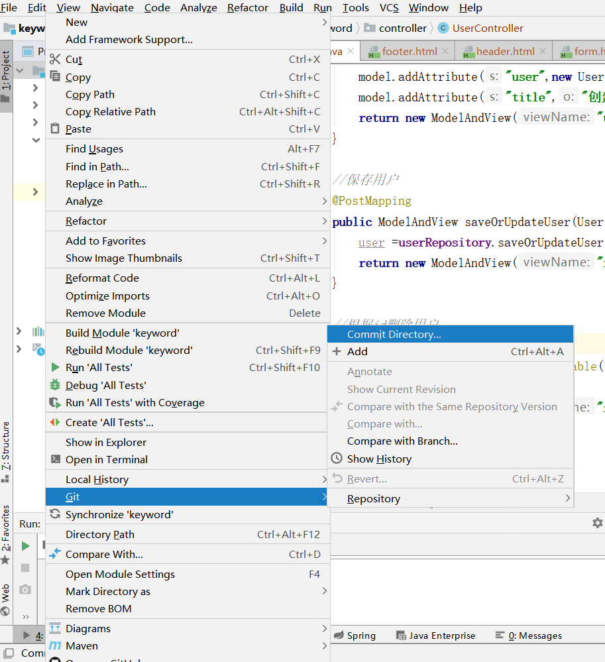Expand the Analyze submenu arrow

pos(324,201)
